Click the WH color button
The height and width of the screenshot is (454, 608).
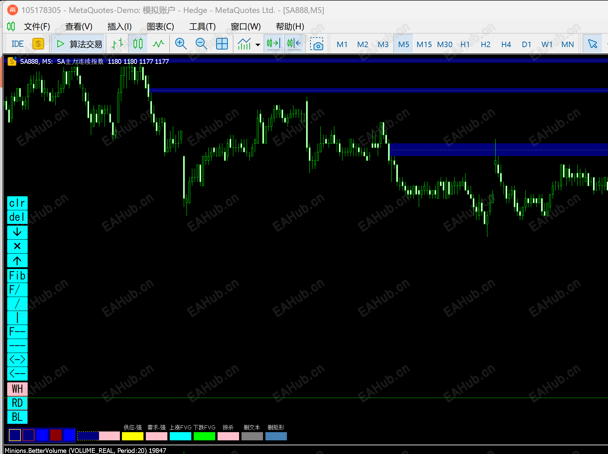(x=17, y=389)
